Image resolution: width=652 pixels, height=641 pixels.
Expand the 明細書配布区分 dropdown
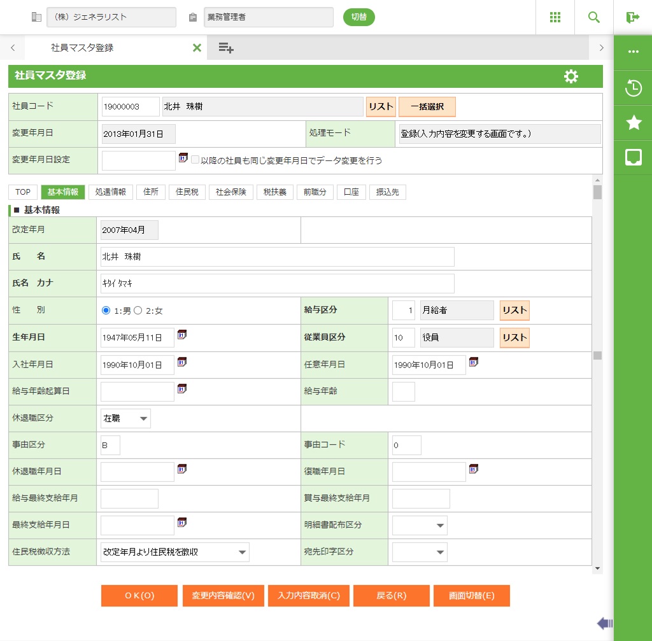tap(420, 525)
